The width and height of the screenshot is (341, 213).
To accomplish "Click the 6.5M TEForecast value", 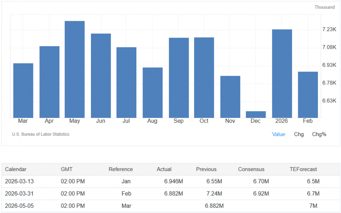I will (313, 182).
